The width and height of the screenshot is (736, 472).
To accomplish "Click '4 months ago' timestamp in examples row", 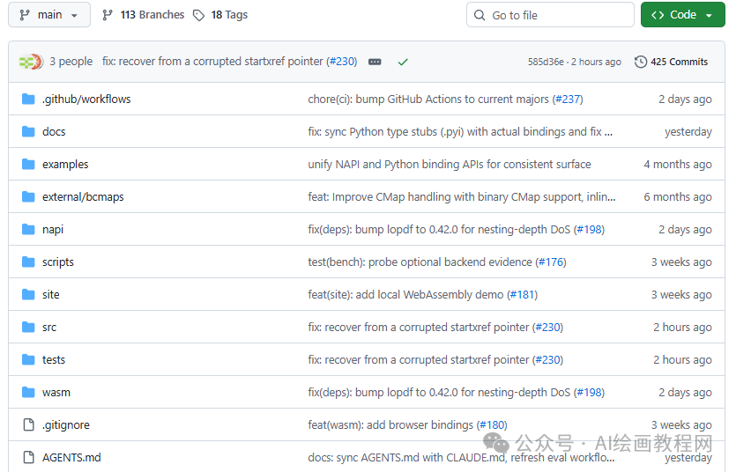I will coord(677,164).
